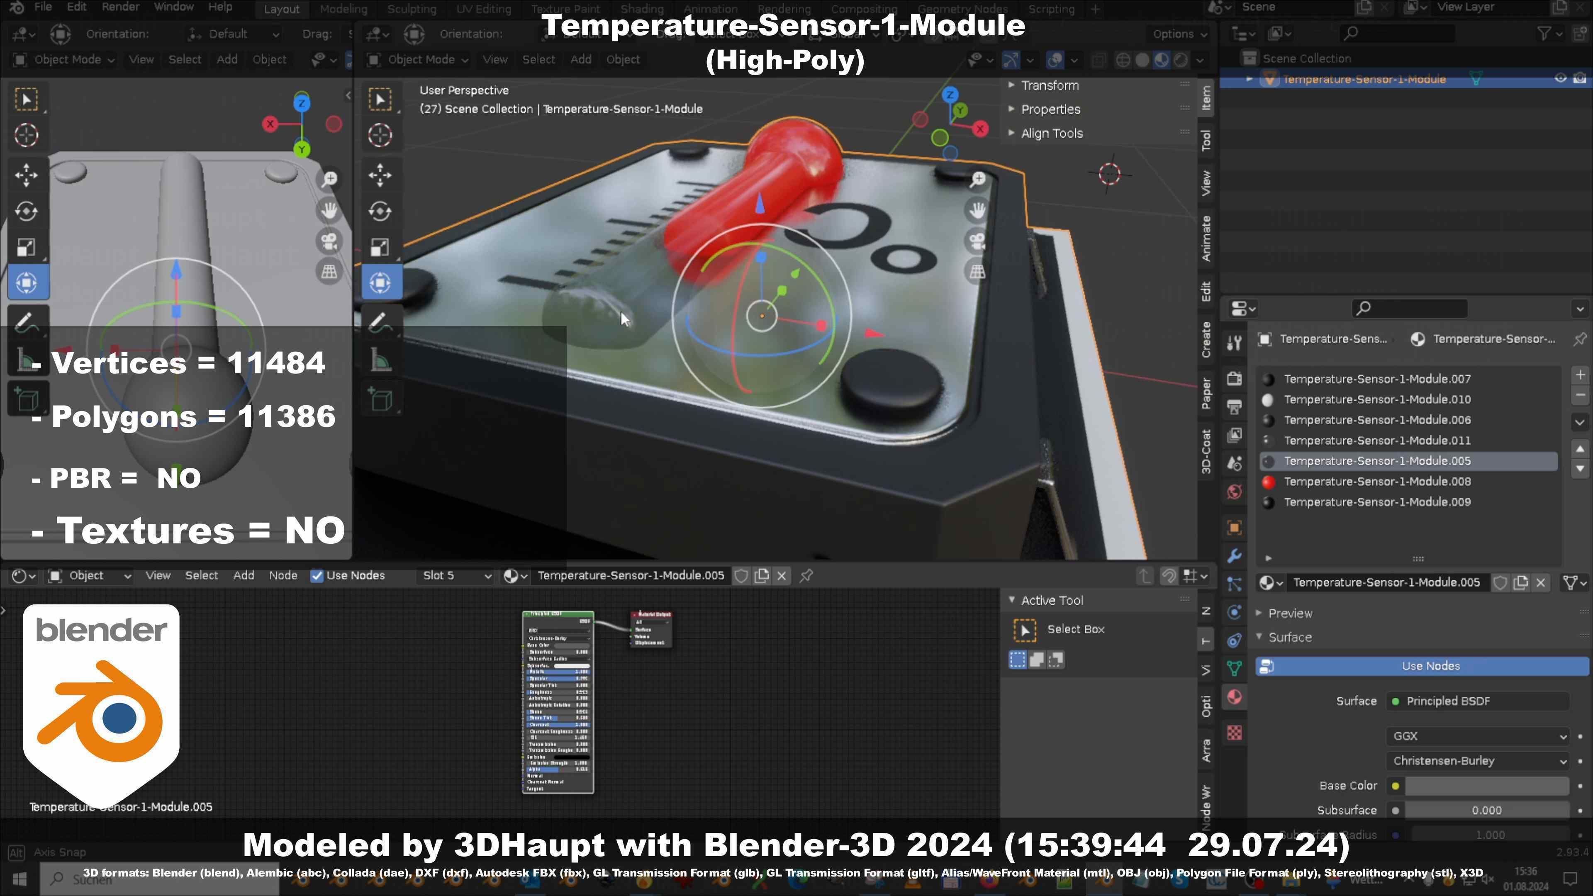Pin the node editor material
Viewport: 1593px width, 896px height.
point(806,576)
